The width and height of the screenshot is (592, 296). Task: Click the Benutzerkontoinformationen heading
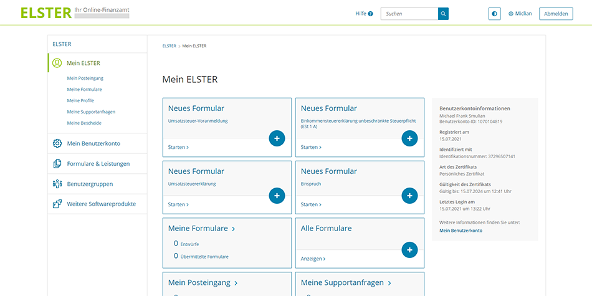click(x=475, y=108)
